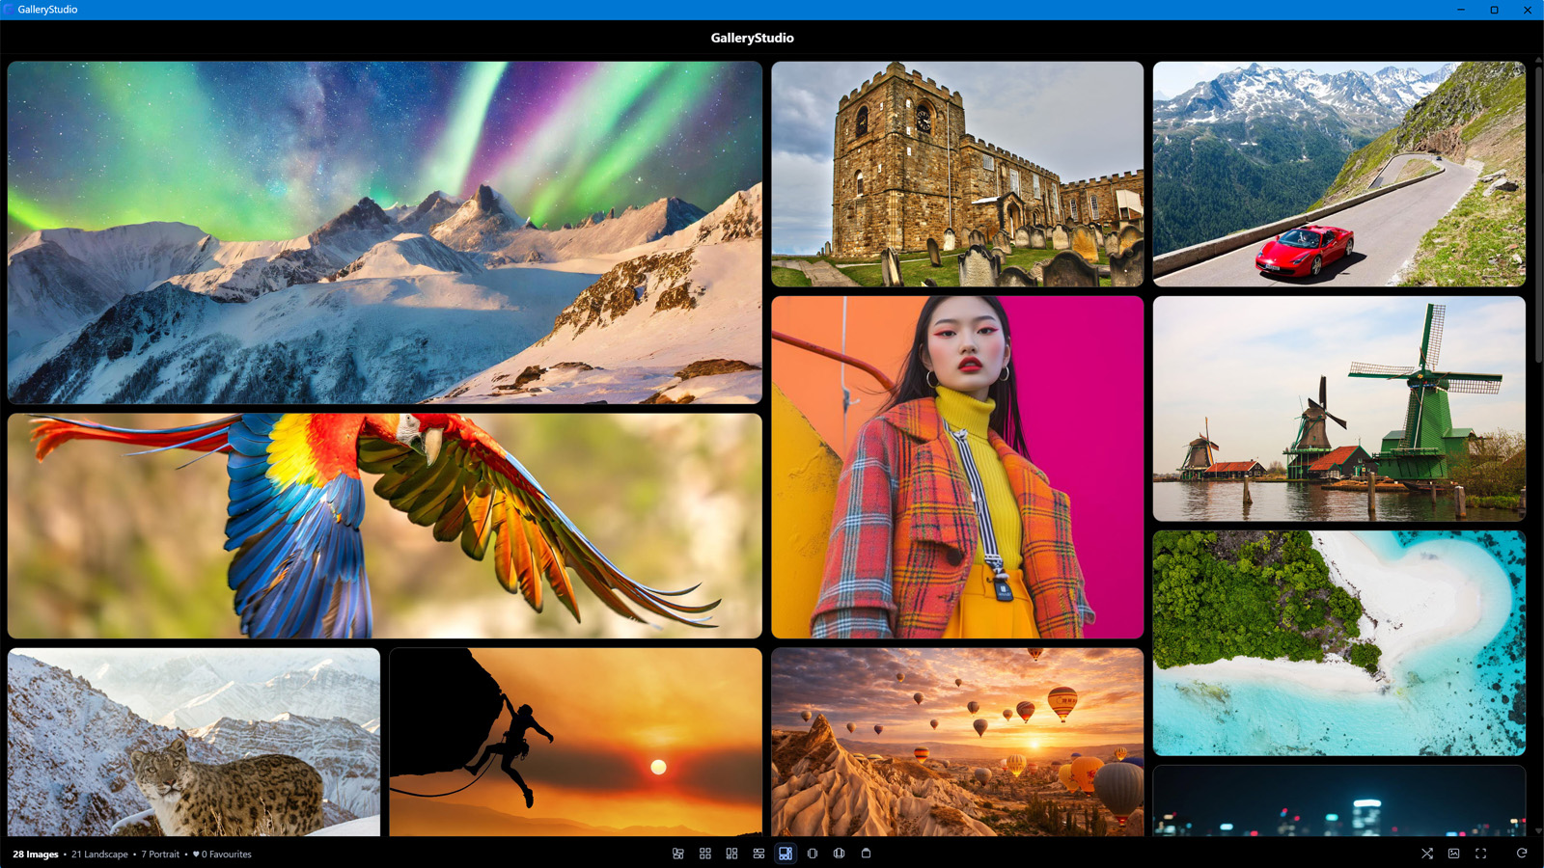The width and height of the screenshot is (1544, 868).
Task: Click the "21 Landscape" status text
Action: click(x=99, y=854)
